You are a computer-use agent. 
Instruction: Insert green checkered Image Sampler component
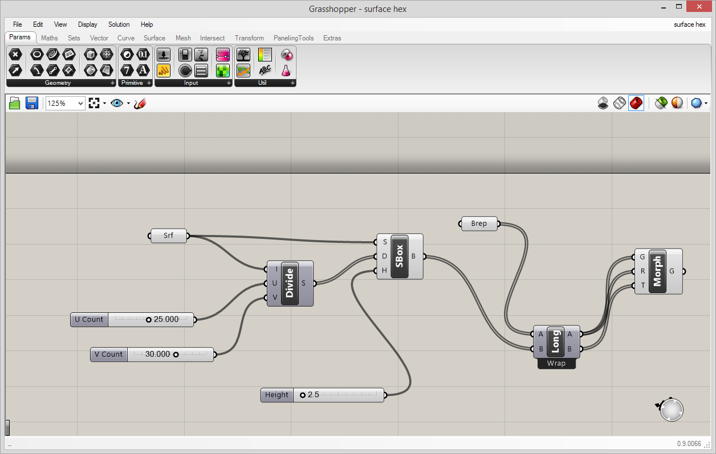pyautogui.click(x=222, y=71)
